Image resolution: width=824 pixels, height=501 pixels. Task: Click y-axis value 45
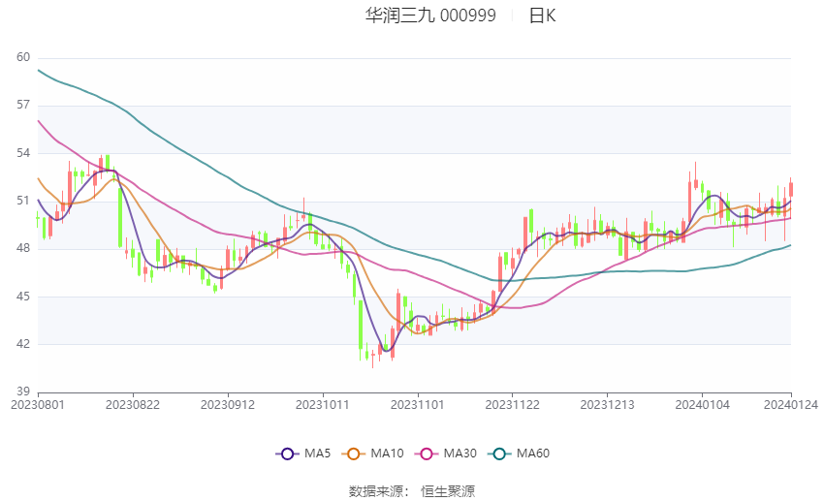pos(23,297)
